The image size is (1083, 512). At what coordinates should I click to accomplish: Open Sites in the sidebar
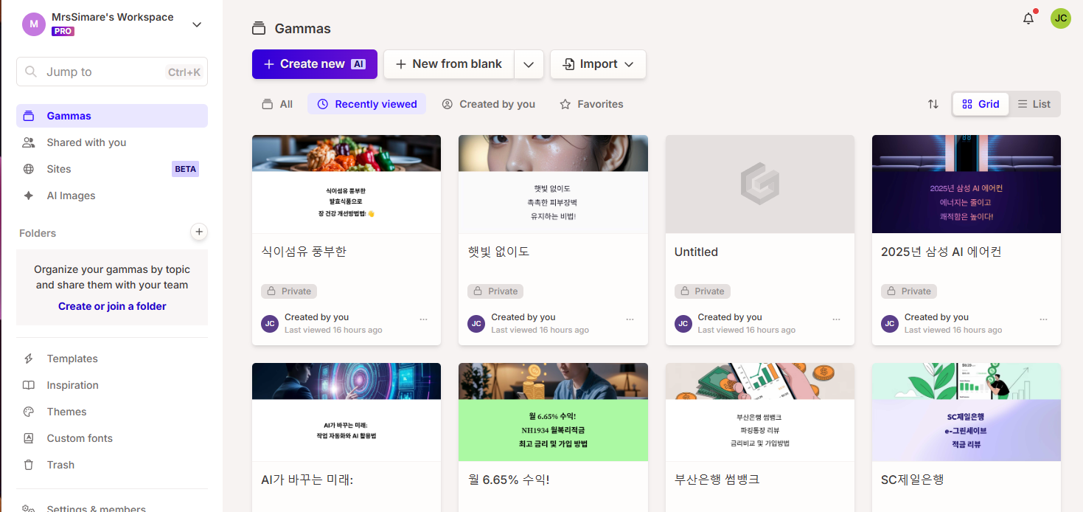pyautogui.click(x=112, y=169)
